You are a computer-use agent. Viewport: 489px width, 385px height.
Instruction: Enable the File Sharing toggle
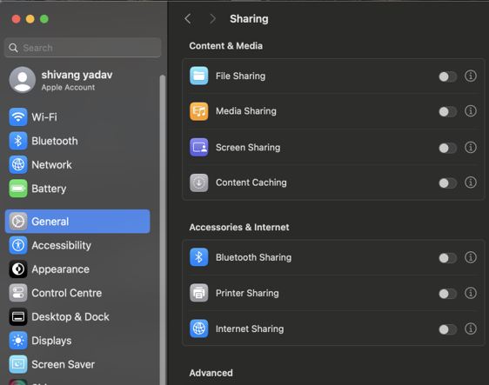(x=447, y=76)
